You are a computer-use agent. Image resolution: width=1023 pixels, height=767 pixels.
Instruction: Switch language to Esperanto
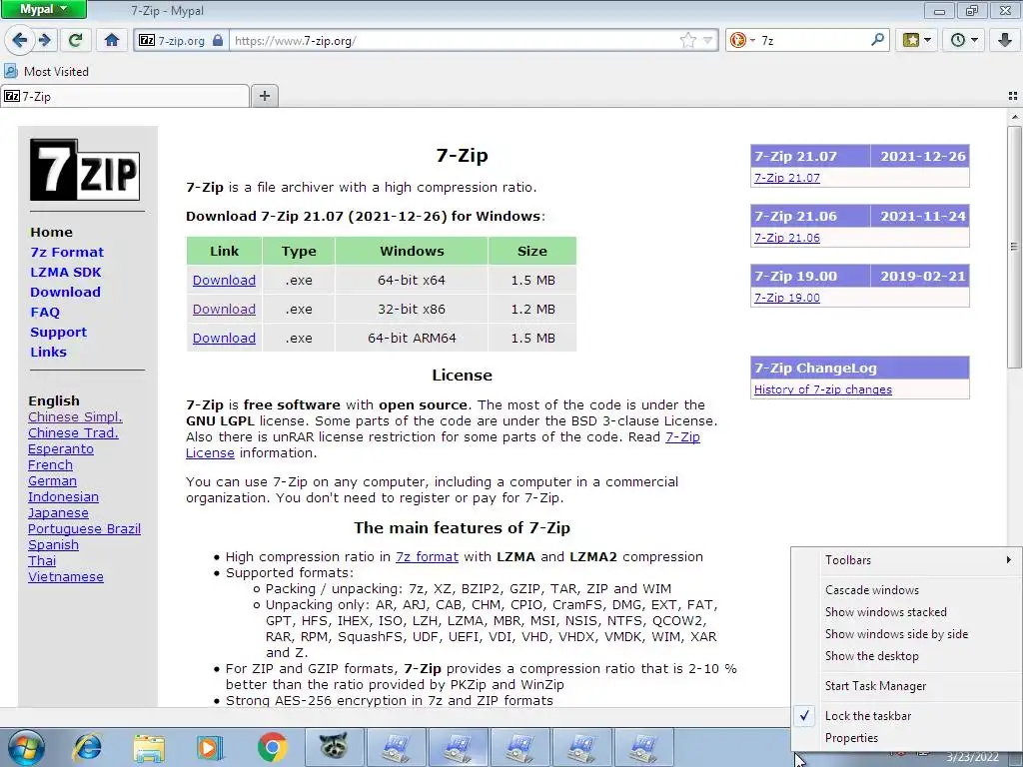61,448
